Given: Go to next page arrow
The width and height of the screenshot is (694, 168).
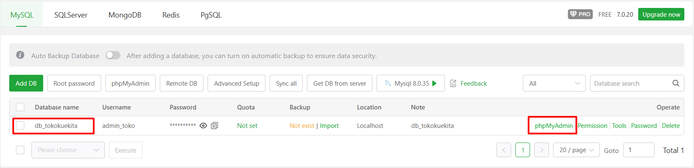Looking at the screenshot, I should (542, 150).
